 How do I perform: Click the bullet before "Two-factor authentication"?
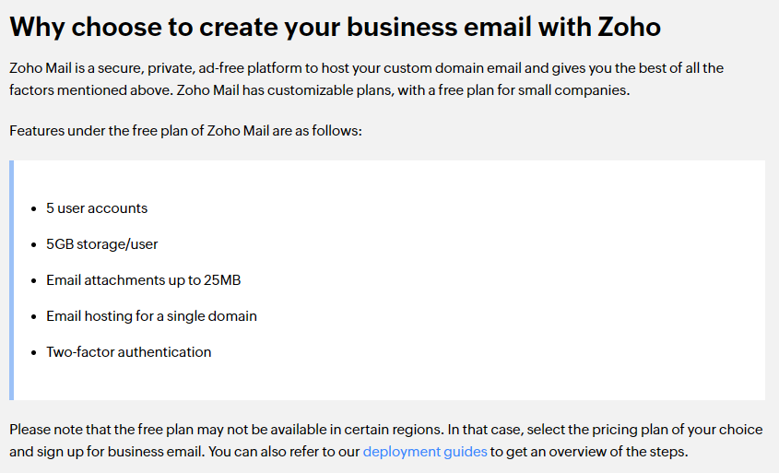[34, 353]
